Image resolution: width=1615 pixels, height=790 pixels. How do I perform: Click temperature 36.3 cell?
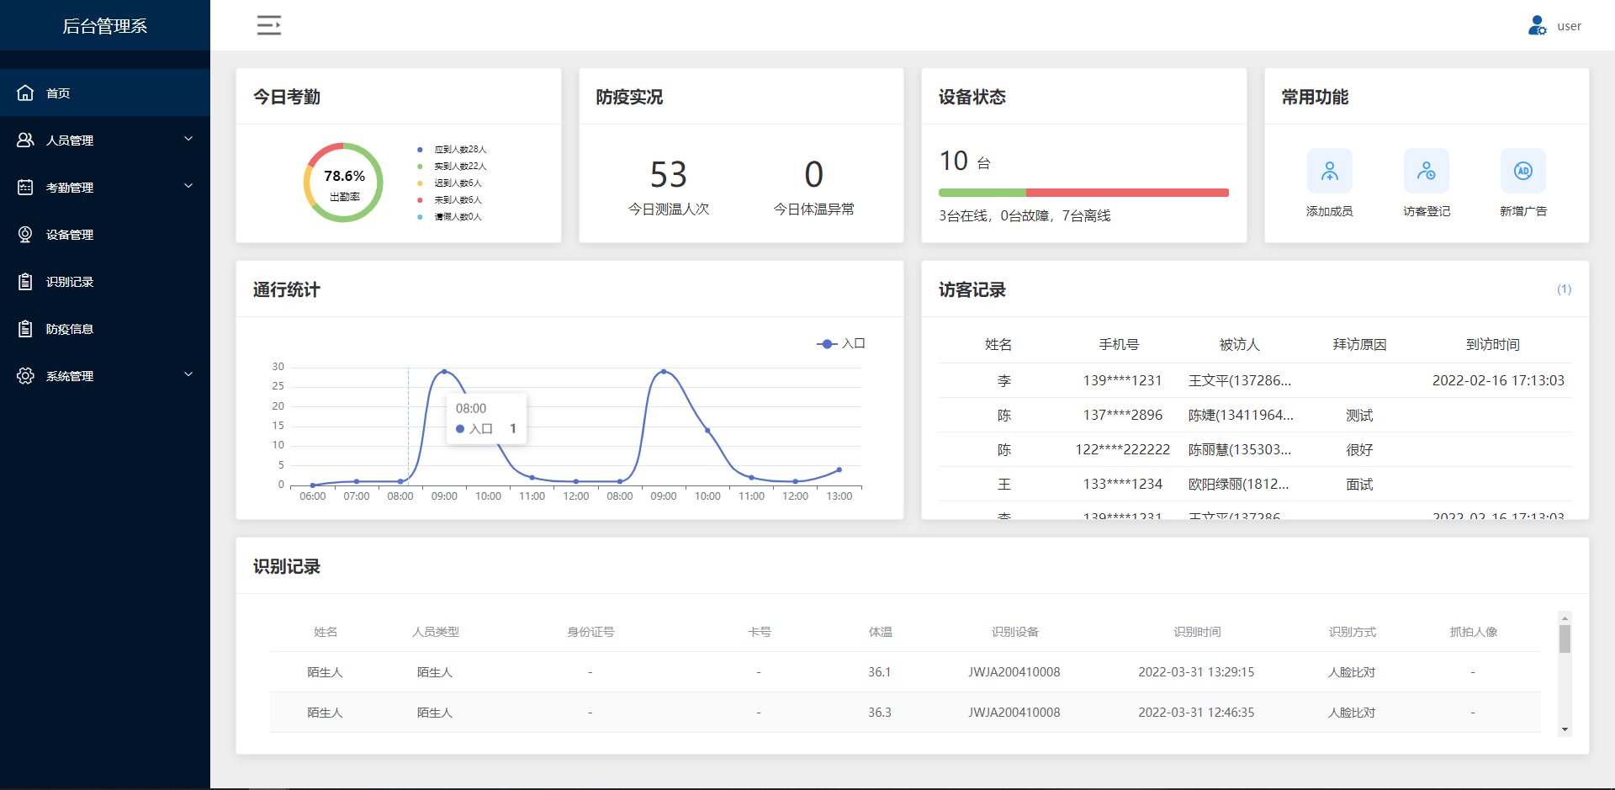879,713
